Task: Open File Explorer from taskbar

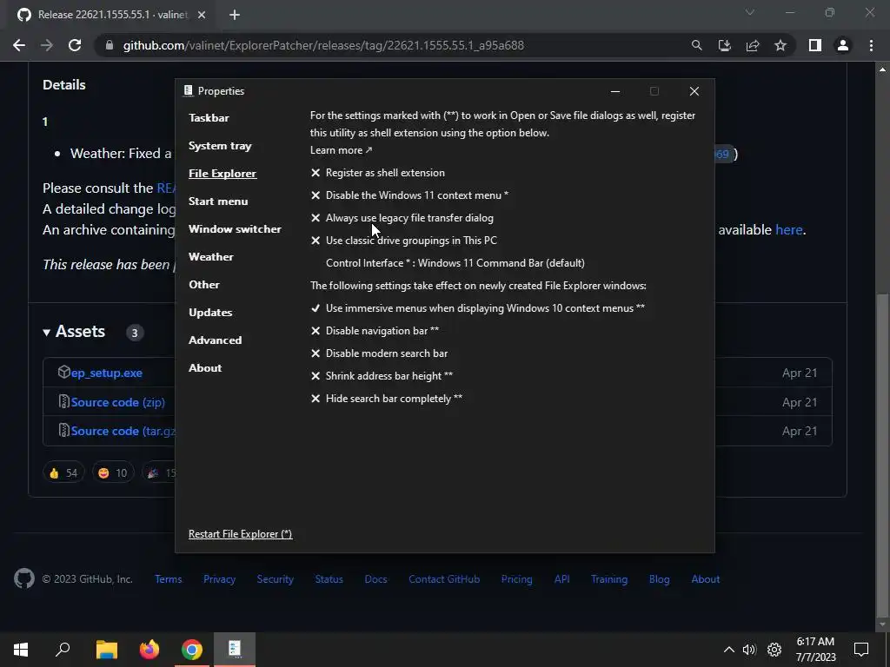Action: 106,649
